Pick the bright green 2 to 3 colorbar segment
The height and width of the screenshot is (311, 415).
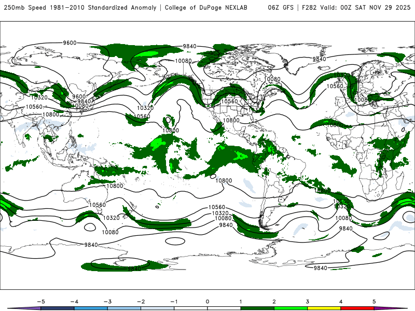point(290,308)
